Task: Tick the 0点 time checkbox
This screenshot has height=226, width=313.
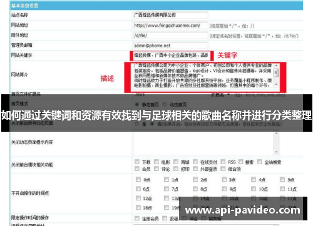Action: click(138, 179)
